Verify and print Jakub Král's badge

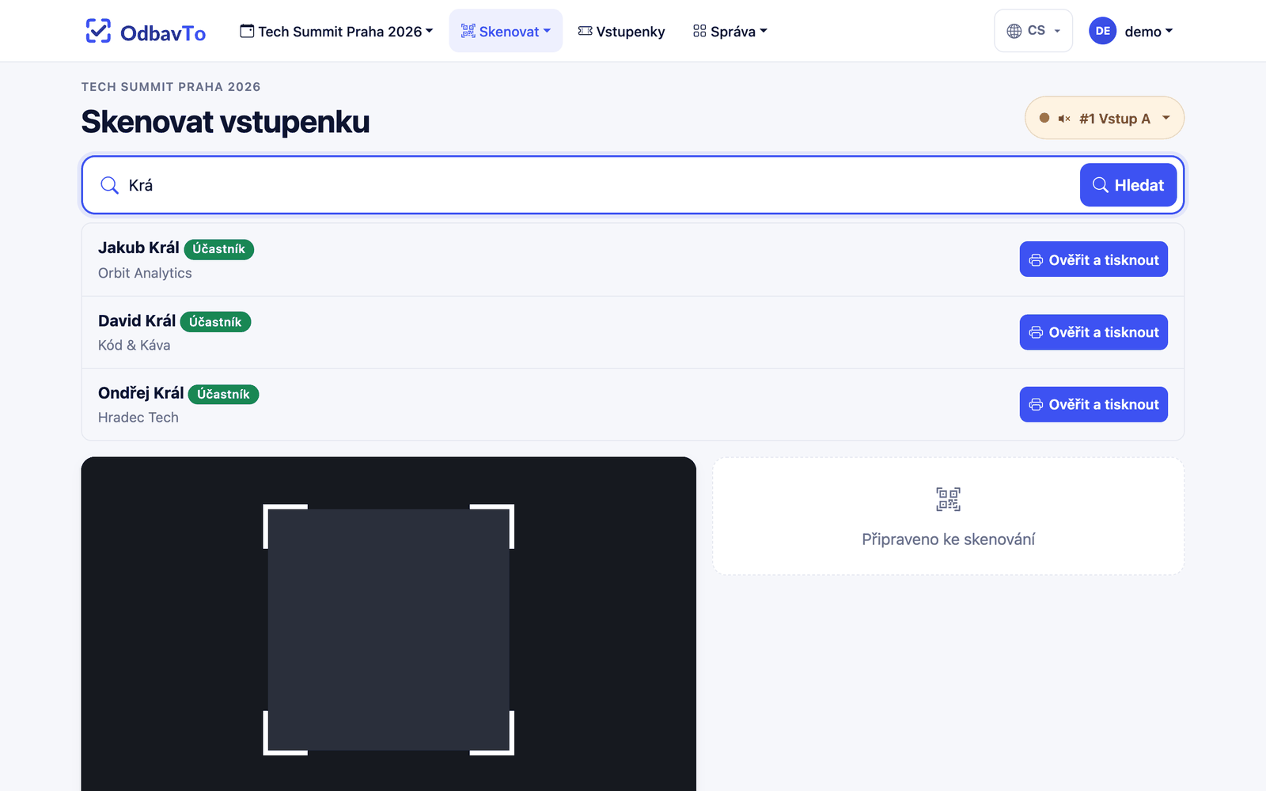1094,259
